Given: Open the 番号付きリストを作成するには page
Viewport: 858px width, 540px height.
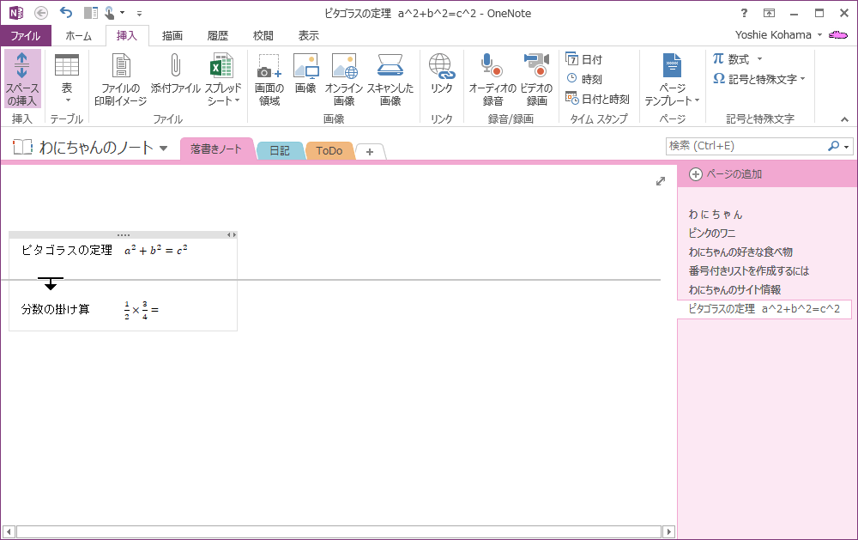Looking at the screenshot, I should coord(748,270).
